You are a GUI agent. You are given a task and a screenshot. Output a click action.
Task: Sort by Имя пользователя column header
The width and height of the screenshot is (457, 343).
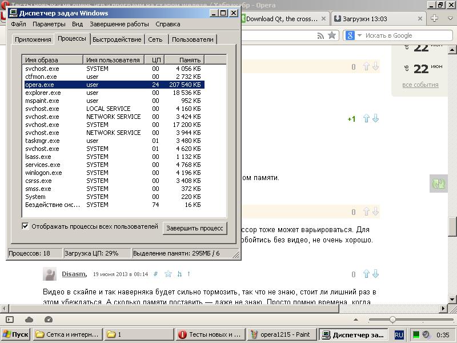[114, 60]
